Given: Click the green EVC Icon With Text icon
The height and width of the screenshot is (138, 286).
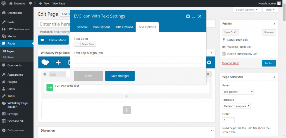Looking at the screenshot, I should click(50, 87).
